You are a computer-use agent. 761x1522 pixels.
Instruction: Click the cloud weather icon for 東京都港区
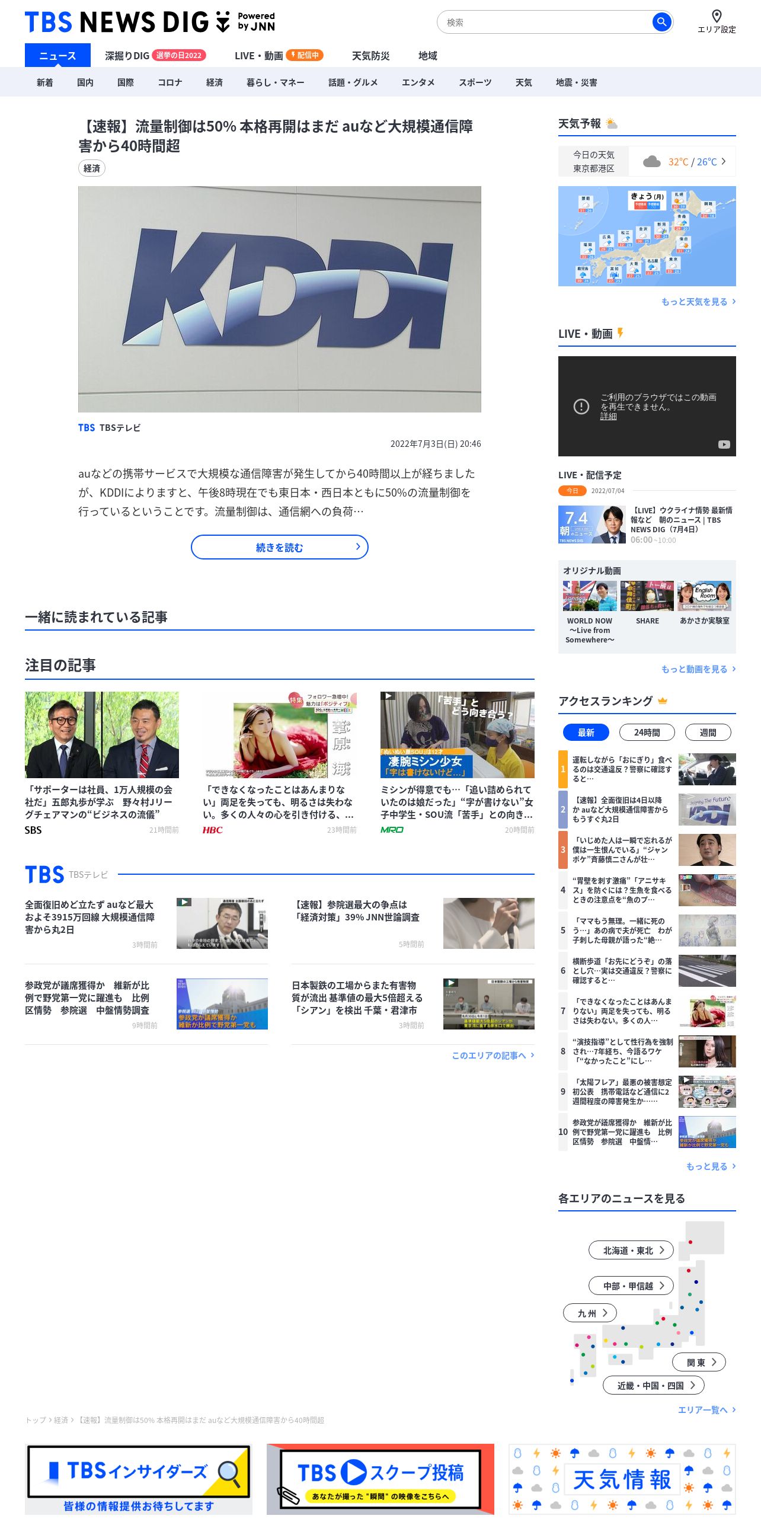click(x=652, y=161)
